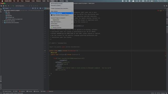Image resolution: width=168 pixels, height=94 pixels.
Task: Collapse sample-camel-k-project root arrow
Action: pos(3,10)
